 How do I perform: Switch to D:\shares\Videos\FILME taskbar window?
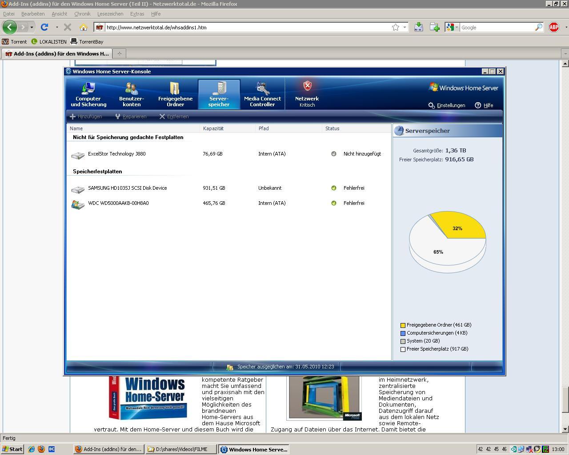point(181,449)
